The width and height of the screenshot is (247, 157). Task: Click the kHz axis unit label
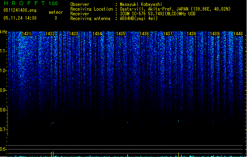point(4,32)
